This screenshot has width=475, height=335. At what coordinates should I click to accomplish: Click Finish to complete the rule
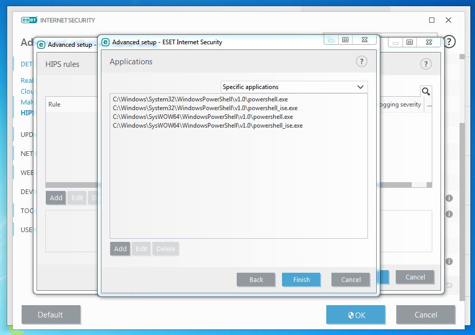[x=301, y=279]
